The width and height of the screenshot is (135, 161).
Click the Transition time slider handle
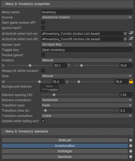point(45,110)
